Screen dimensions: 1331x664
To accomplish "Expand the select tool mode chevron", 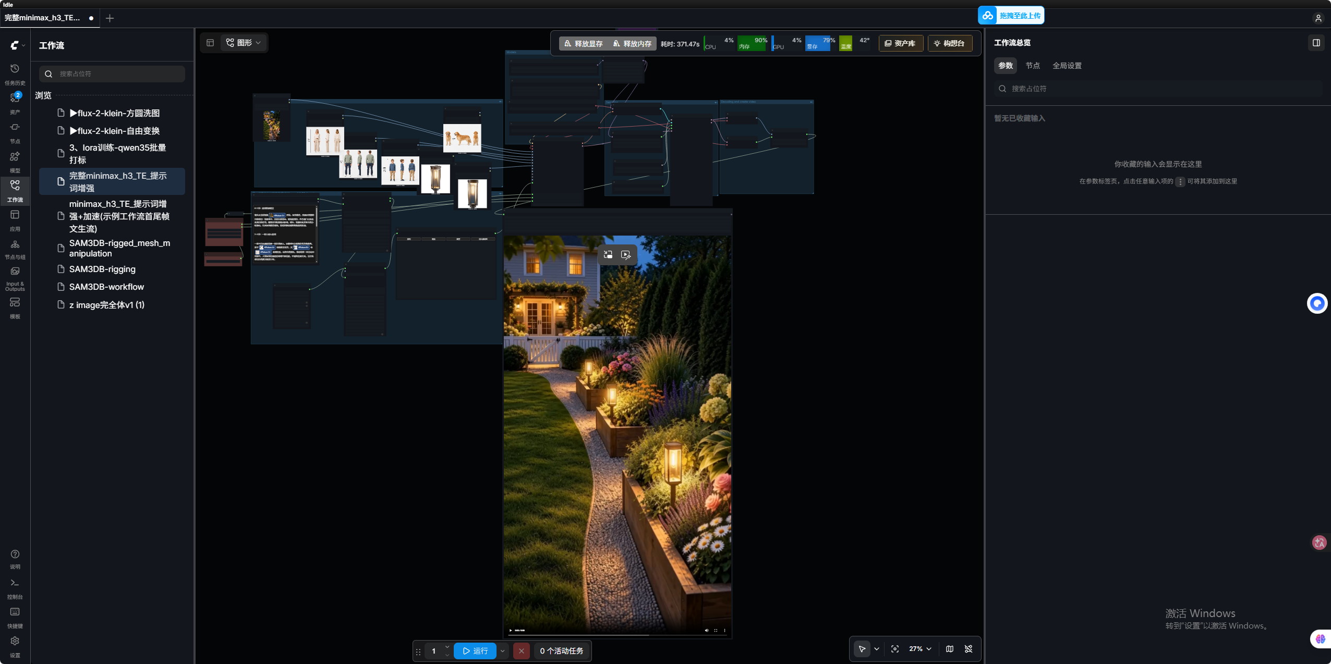I will [877, 649].
